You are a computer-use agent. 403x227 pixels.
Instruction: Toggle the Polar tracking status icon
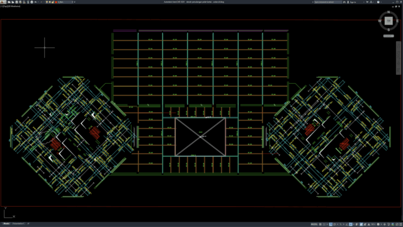click(334, 224)
